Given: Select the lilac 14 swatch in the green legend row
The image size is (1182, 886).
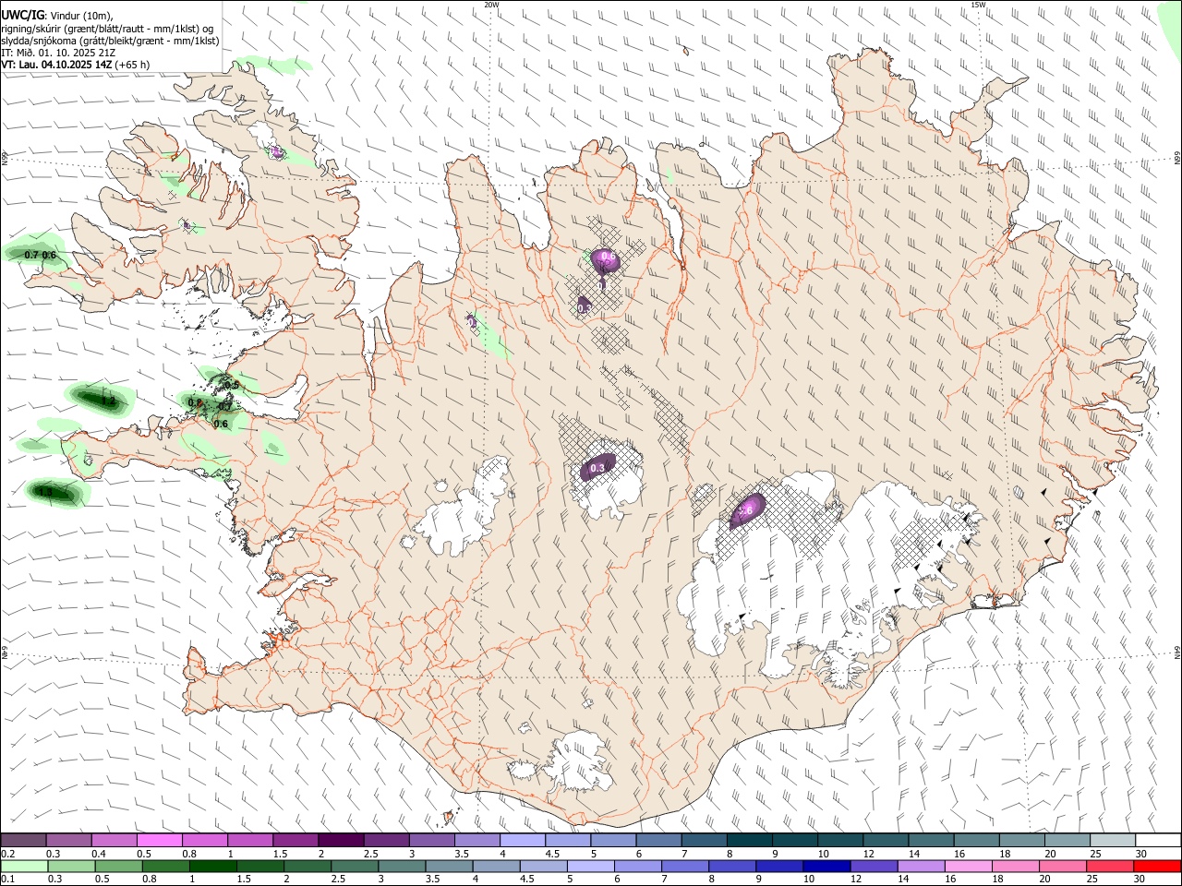Looking at the screenshot, I should [x=921, y=867].
